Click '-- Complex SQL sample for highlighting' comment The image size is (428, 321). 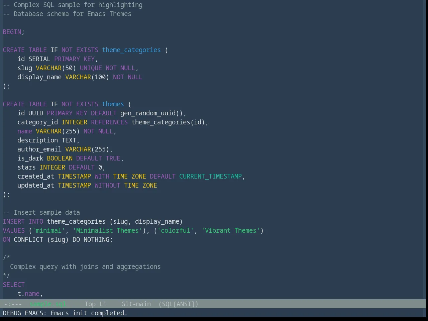73,5
